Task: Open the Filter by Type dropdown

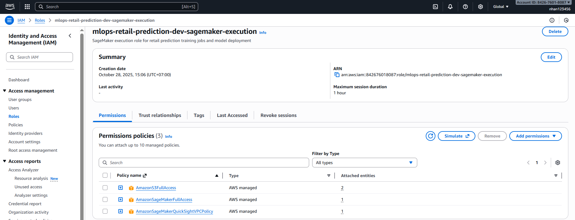Action: (364, 163)
